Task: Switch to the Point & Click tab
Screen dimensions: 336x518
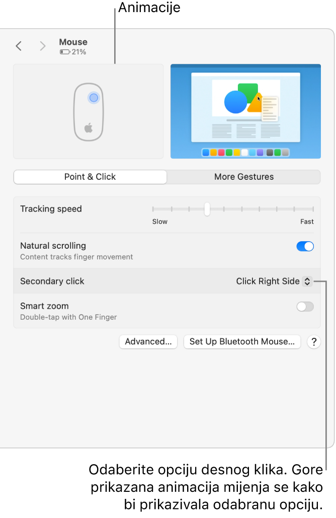Action: click(90, 177)
